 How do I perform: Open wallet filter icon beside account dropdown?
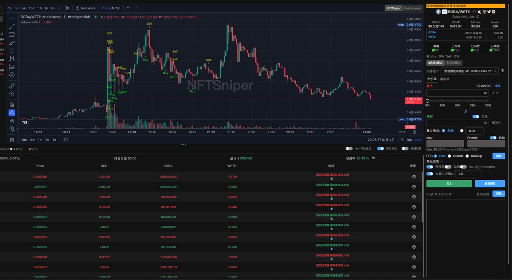[x=503, y=71]
